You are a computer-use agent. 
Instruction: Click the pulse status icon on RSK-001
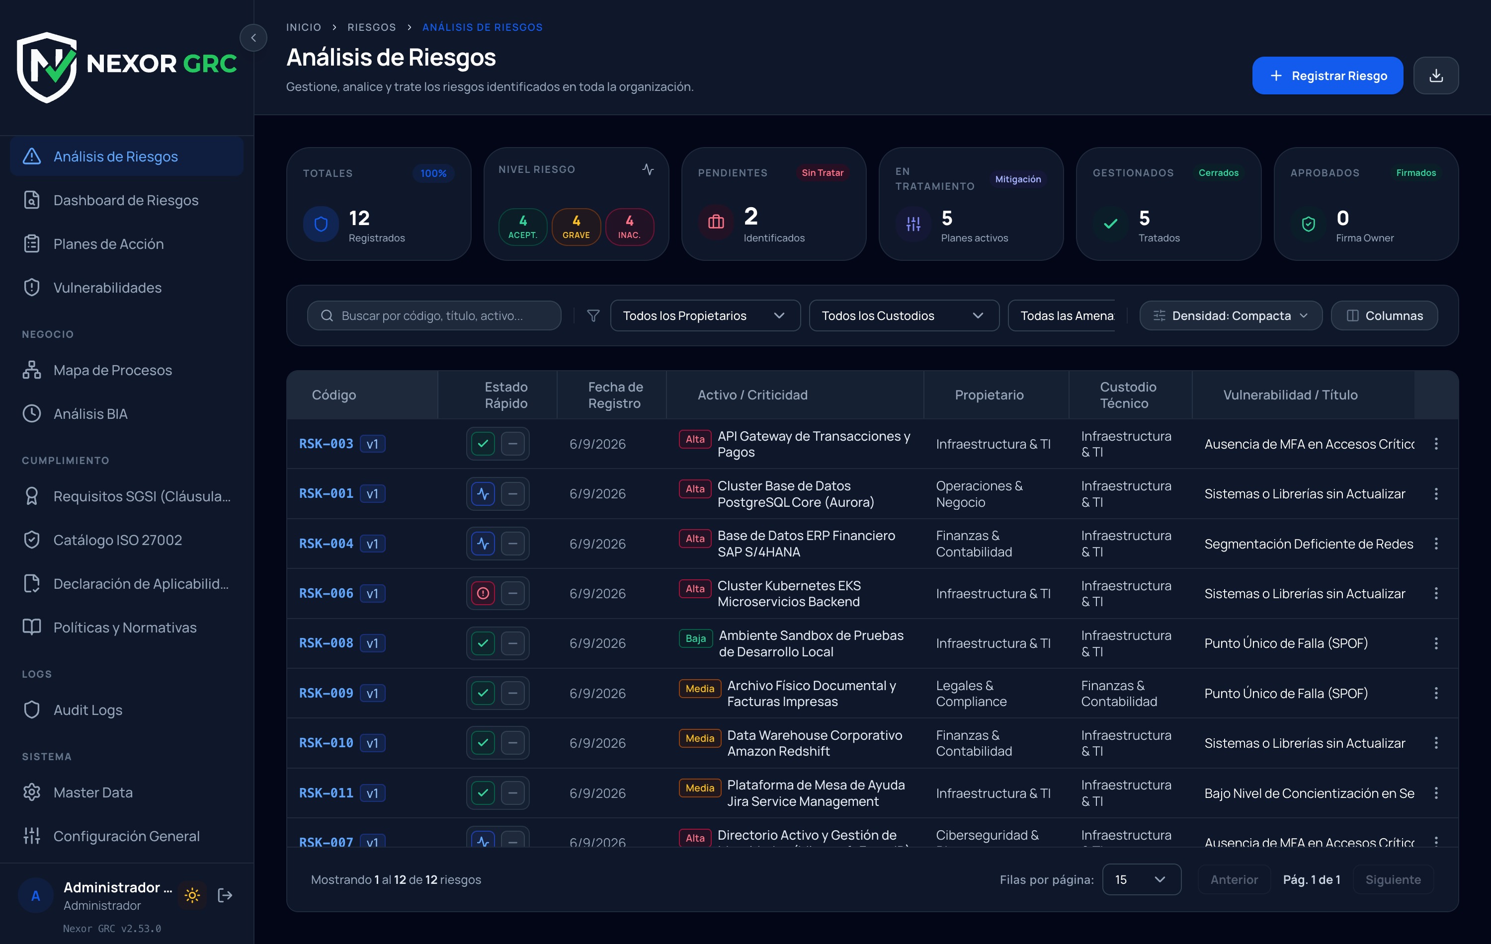pos(483,493)
